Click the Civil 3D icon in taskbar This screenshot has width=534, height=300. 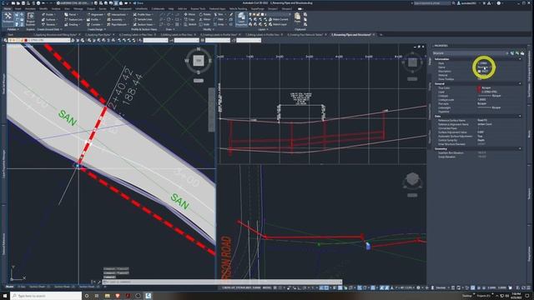(x=149, y=296)
